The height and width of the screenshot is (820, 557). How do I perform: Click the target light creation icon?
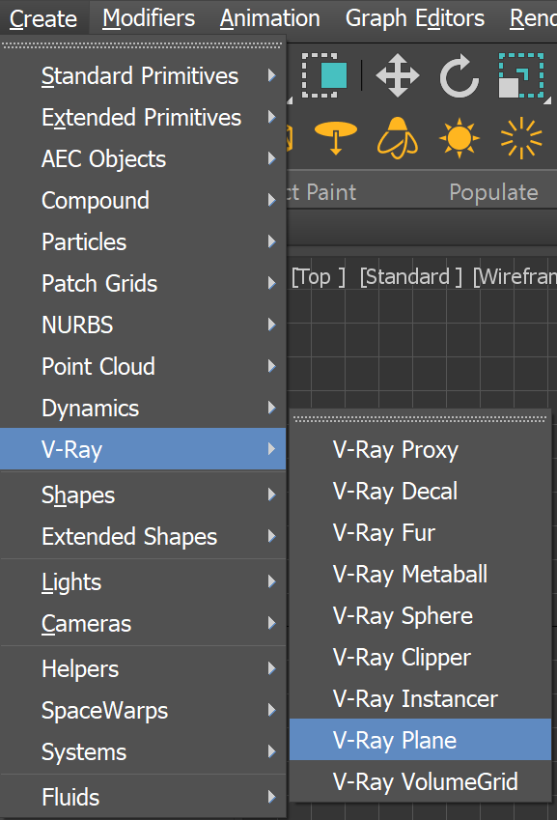(x=335, y=138)
